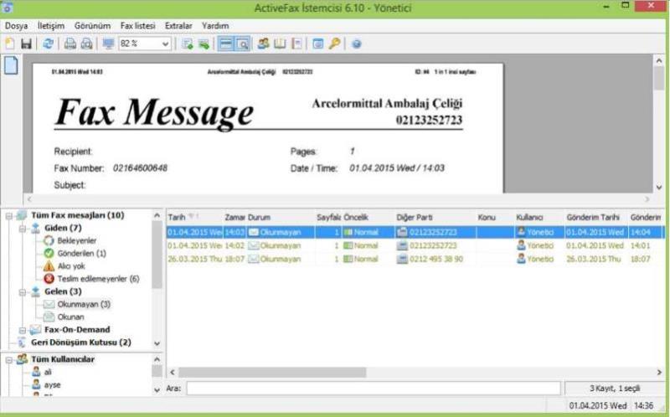Screen dimensions: 670x417
Task: Toggle the preview magnifier view button
Action: 242,44
